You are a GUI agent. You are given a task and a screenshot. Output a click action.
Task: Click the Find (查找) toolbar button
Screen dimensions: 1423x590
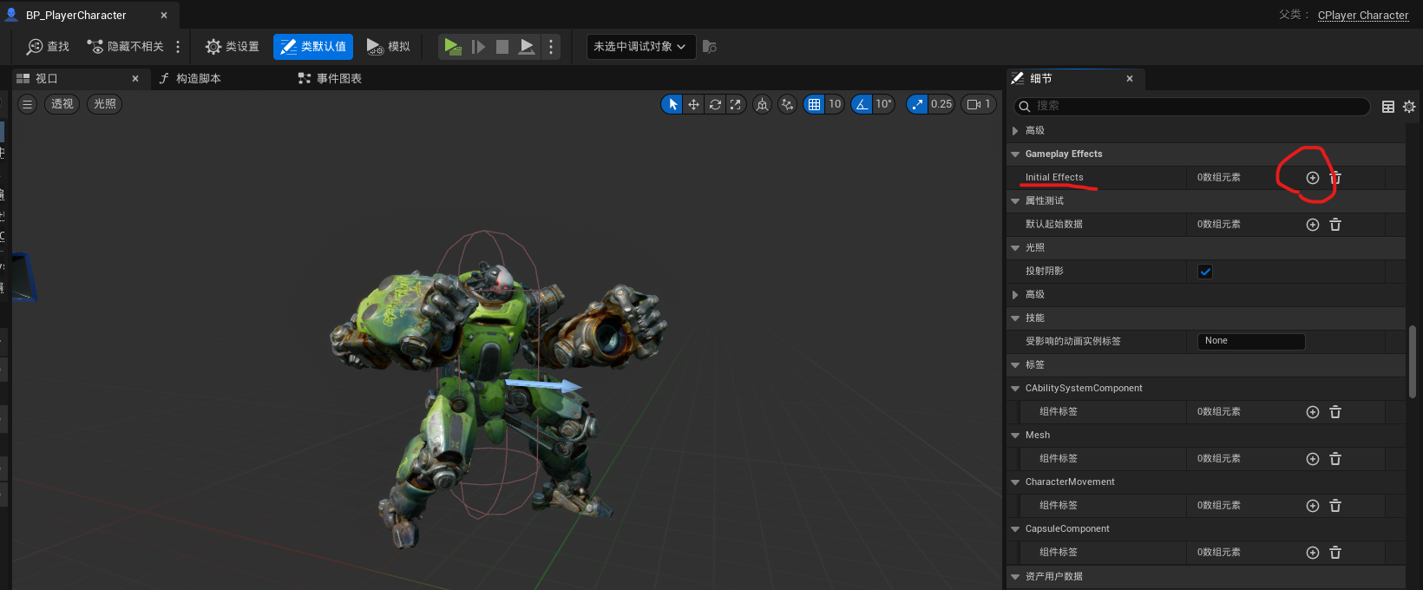48,47
